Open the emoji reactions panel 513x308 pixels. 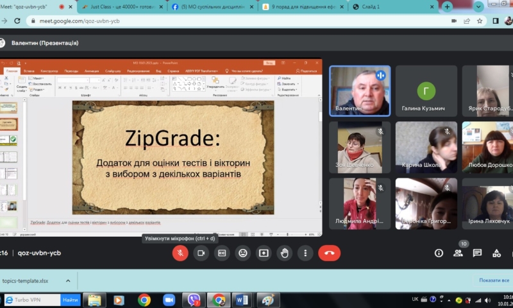[x=243, y=253]
